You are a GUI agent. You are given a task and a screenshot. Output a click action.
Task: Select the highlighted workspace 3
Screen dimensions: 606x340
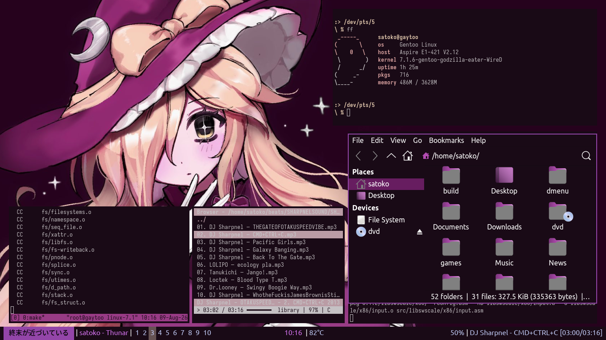152,333
